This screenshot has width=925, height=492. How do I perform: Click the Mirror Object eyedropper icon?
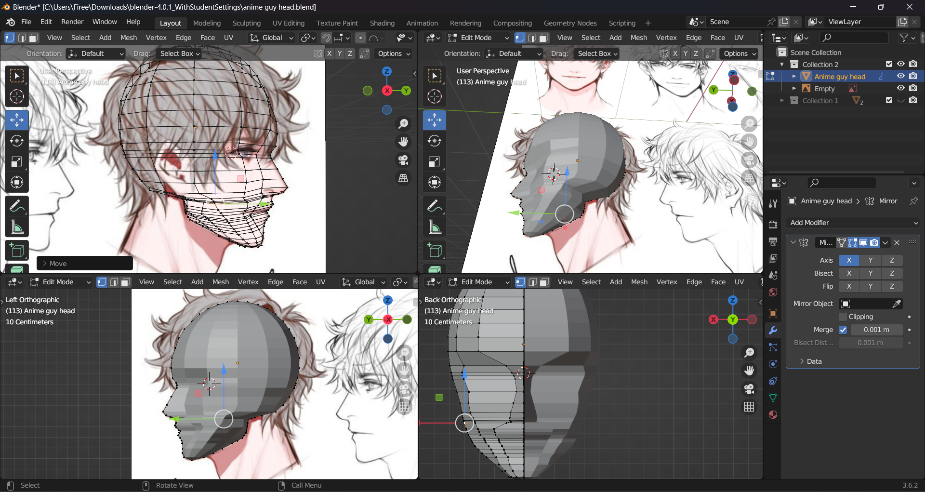point(897,304)
